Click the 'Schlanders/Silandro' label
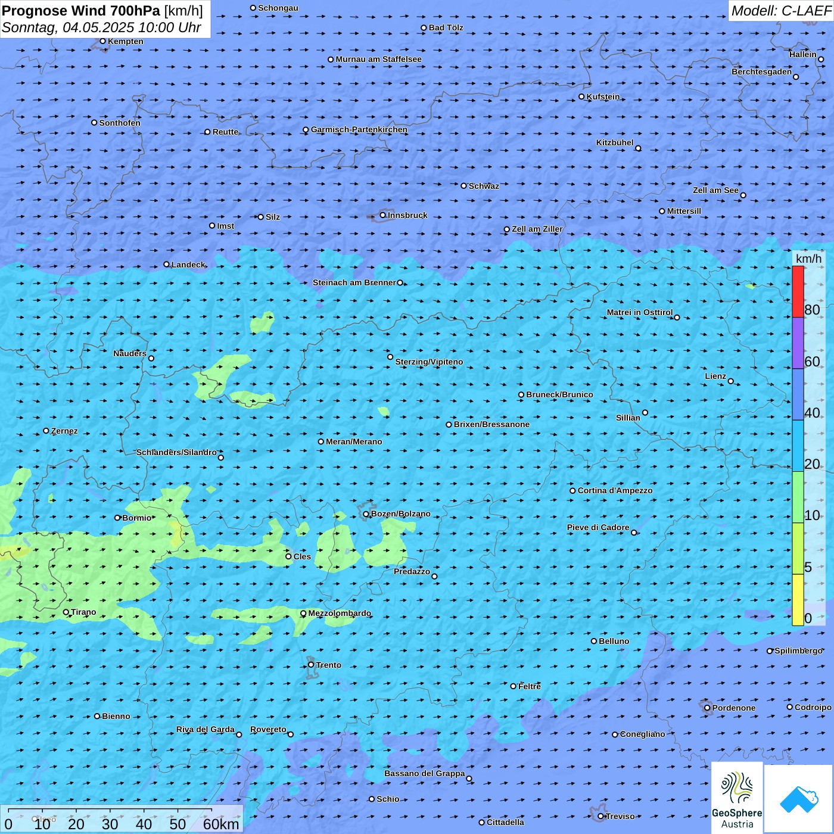The width and height of the screenshot is (834, 834). (x=176, y=452)
